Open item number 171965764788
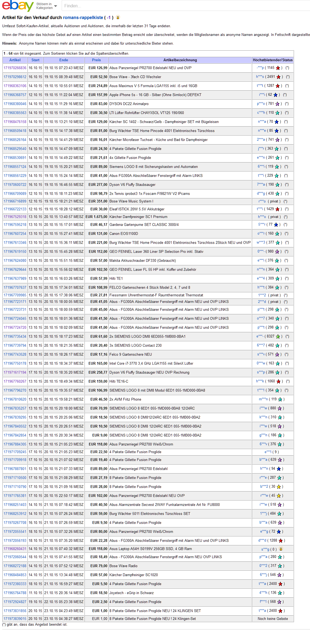 (15, 593)
